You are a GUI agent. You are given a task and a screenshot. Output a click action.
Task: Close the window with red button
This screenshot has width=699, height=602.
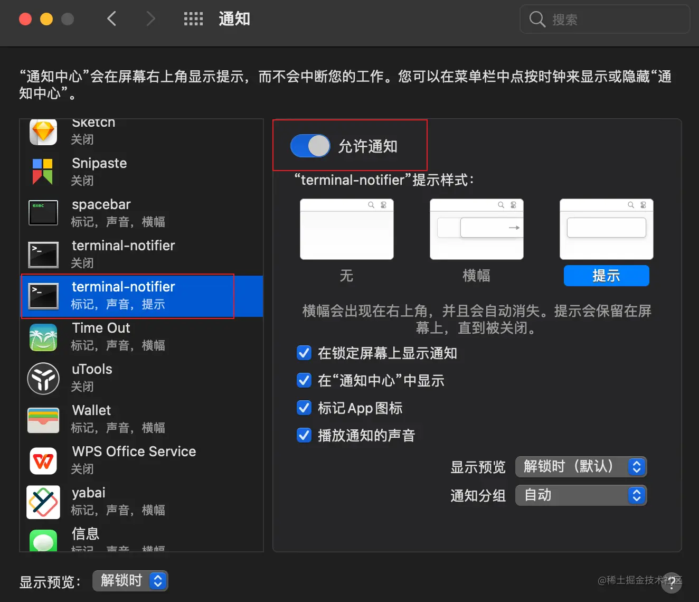click(x=25, y=19)
